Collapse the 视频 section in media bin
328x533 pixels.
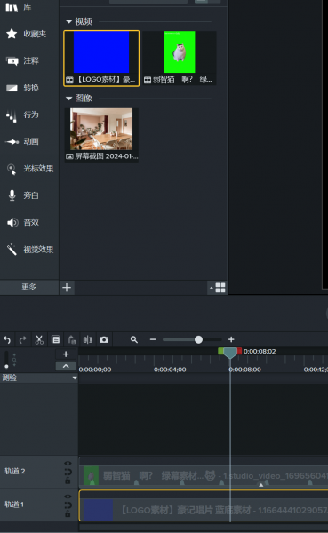(x=68, y=21)
